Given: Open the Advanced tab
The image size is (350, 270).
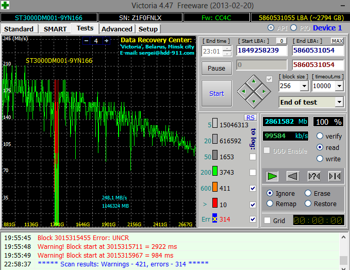Looking at the screenshot, I should 117,29.
